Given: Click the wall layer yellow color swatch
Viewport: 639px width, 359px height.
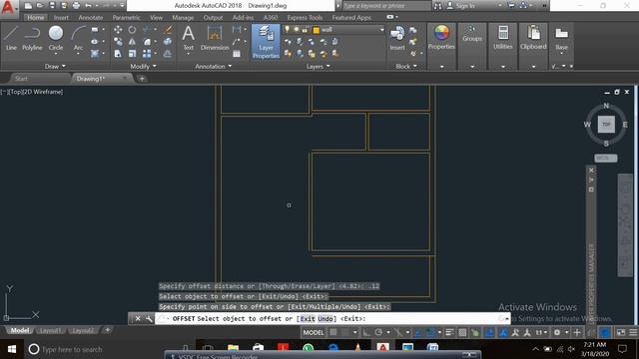Looking at the screenshot, I should [x=316, y=30].
